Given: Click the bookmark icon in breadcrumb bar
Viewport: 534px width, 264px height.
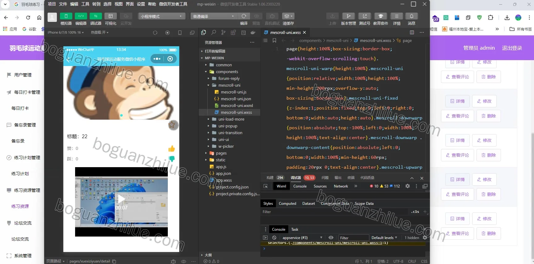Looking at the screenshot, I should click(x=274, y=40).
